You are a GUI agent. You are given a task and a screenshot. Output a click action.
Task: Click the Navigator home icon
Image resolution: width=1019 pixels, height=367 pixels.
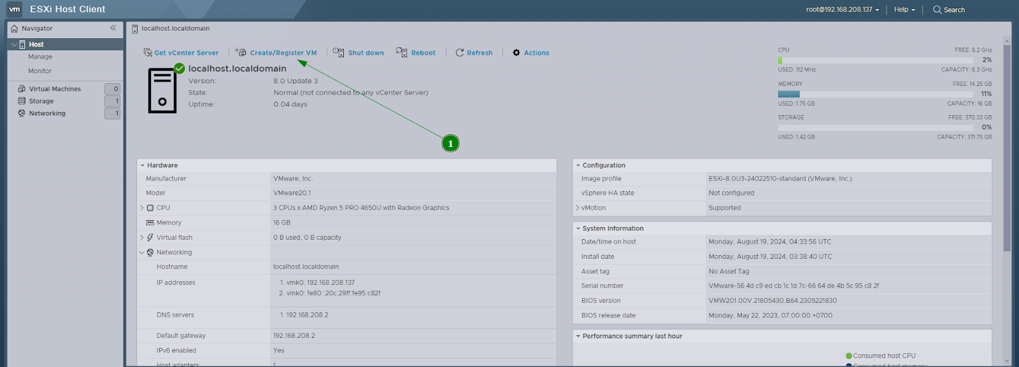click(x=15, y=29)
